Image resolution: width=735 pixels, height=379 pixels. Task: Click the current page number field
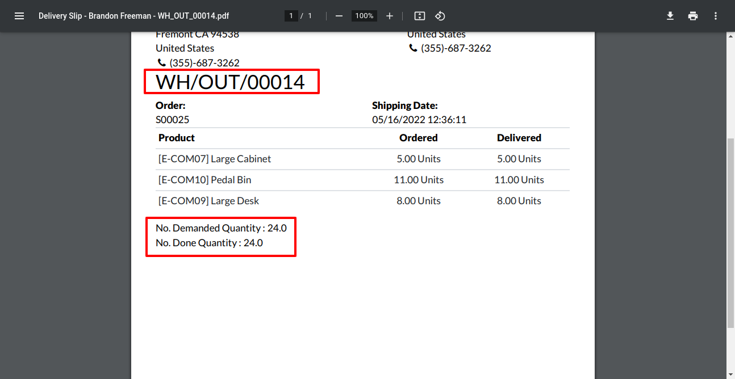(x=291, y=16)
